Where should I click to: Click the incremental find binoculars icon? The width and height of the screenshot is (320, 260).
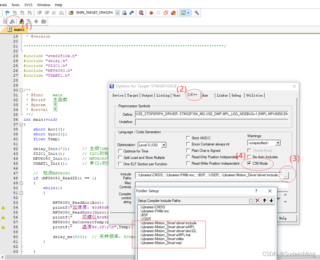(x=132, y=13)
